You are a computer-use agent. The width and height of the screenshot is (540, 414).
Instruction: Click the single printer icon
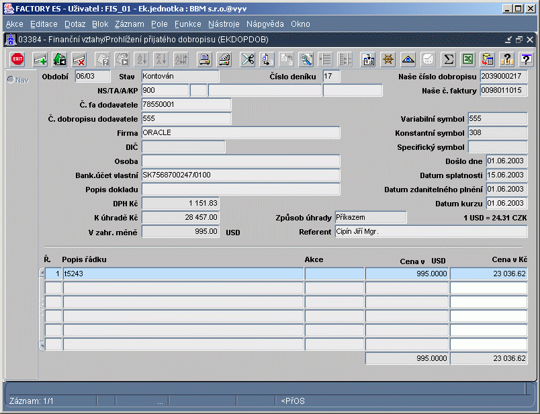[204, 59]
